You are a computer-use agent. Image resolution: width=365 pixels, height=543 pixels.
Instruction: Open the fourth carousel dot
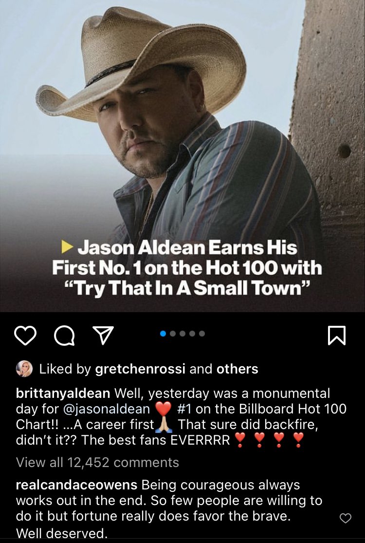pos(192,334)
